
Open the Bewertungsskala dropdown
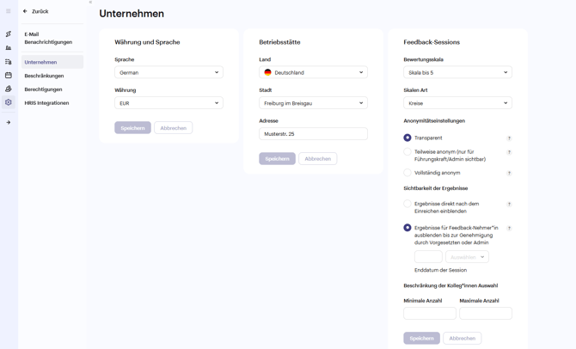tap(457, 73)
